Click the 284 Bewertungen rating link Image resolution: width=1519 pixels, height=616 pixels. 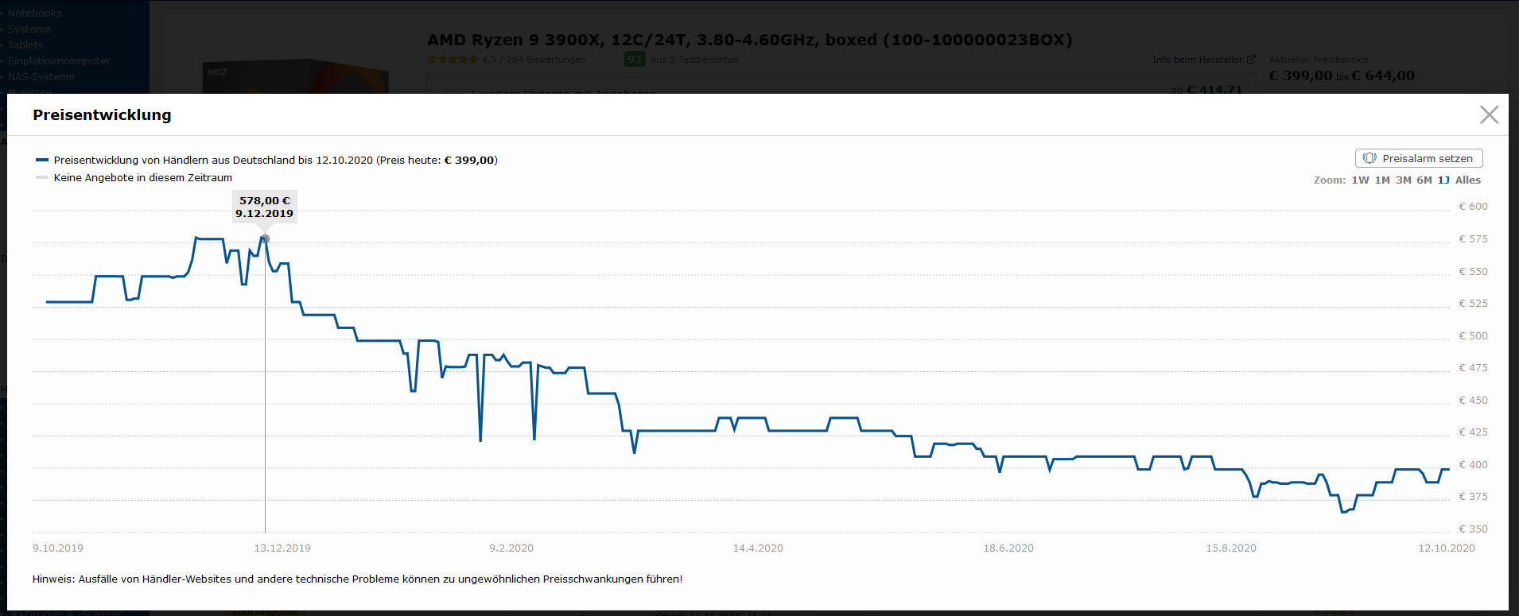coord(546,60)
